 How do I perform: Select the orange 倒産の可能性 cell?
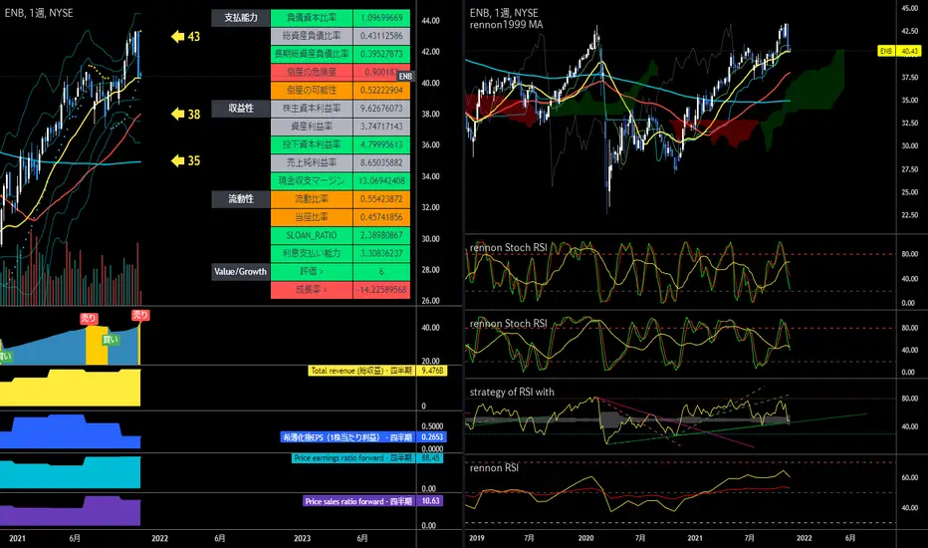coord(312,90)
